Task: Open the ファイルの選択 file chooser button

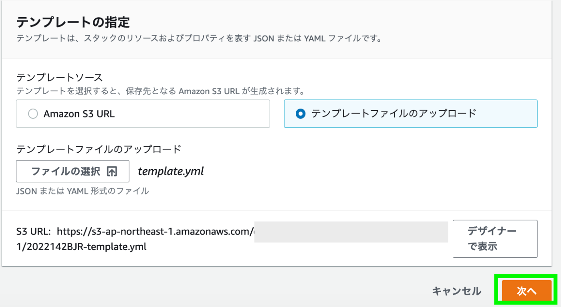Action: [73, 172]
